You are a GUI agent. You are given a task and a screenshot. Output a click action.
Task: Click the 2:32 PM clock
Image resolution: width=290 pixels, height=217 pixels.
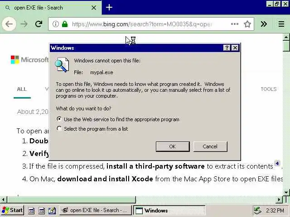[x=275, y=210]
